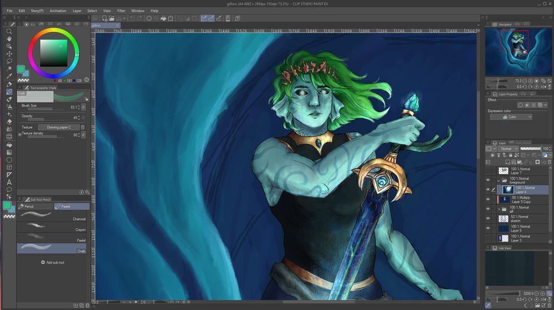Hide the sketch layer
Screen dimensions: 554x310
[488, 219]
